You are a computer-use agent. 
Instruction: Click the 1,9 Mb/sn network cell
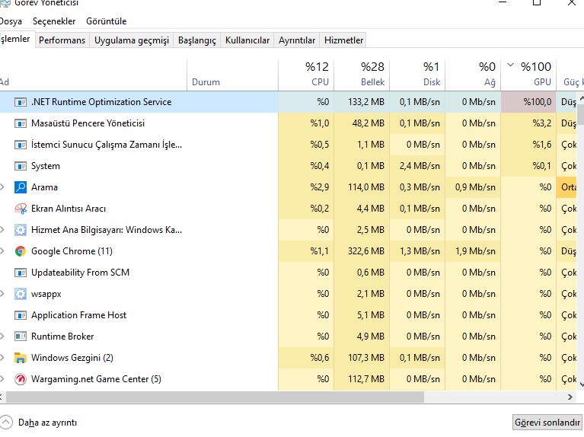tap(473, 251)
